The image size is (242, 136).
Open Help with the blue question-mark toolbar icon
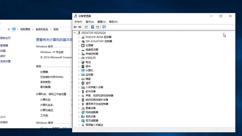click(93, 27)
